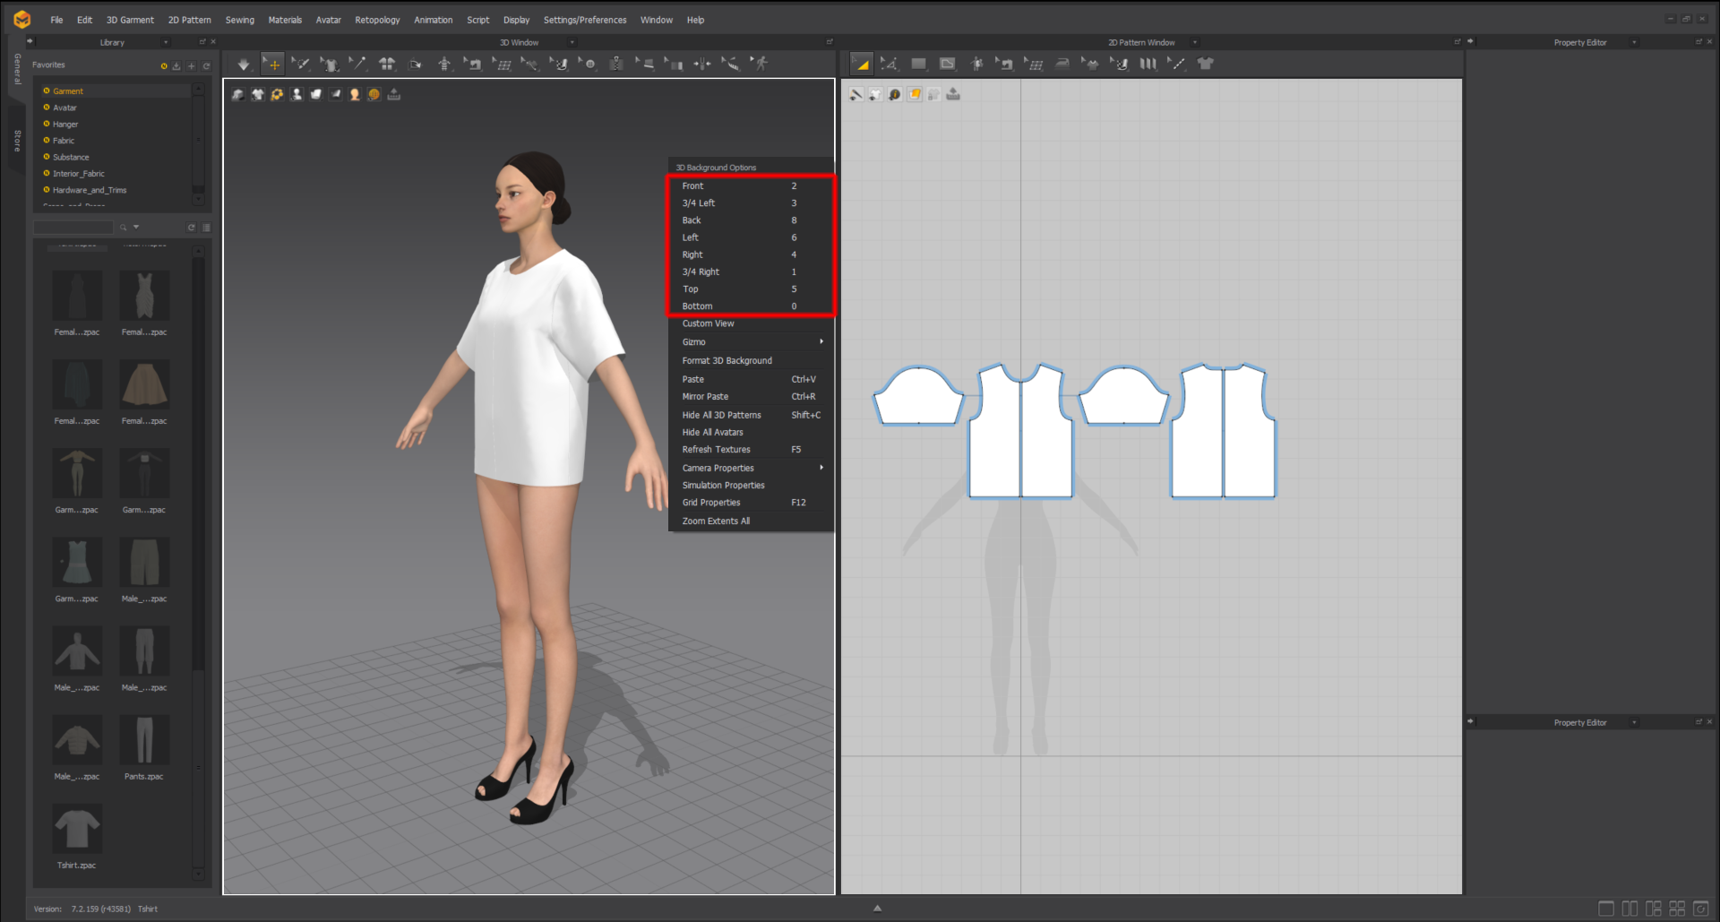Screen dimensions: 1720x922
Task: Select the Transform Pattern tool in 2D window
Action: click(x=862, y=64)
